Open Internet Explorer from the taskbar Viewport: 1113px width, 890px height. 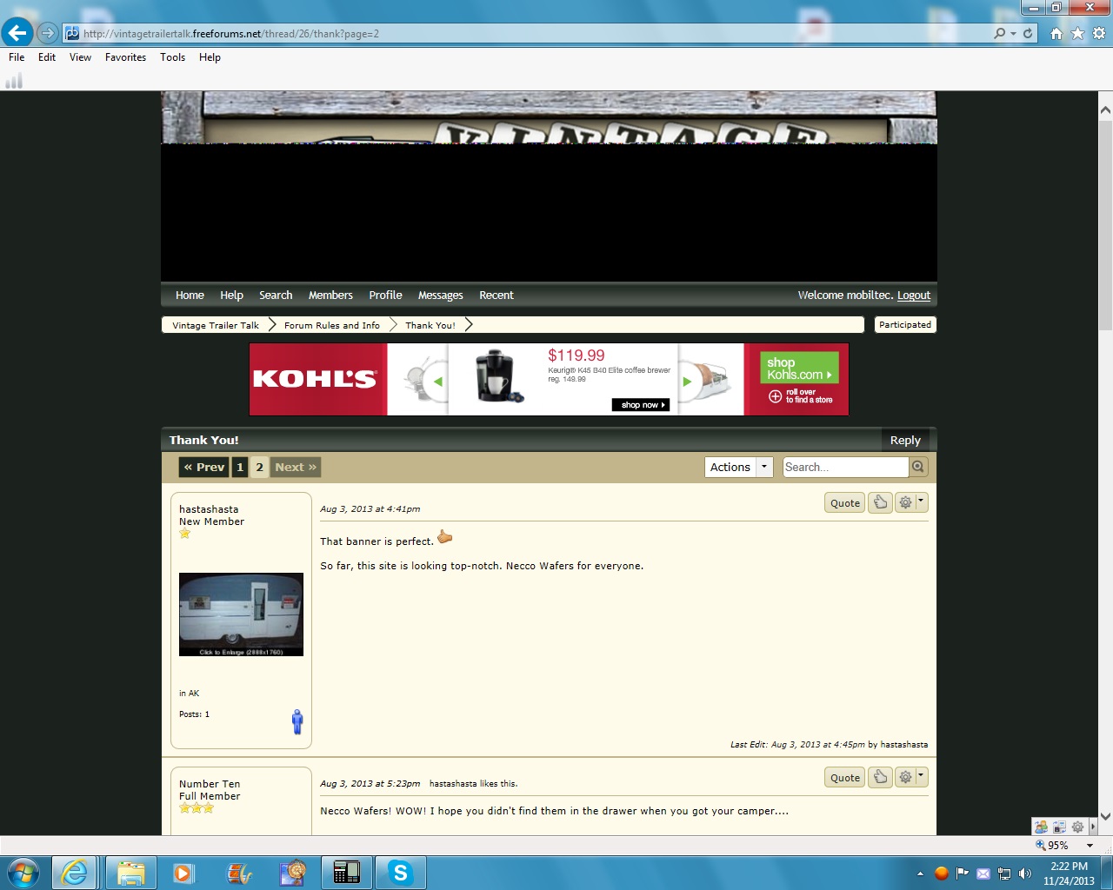pos(76,872)
